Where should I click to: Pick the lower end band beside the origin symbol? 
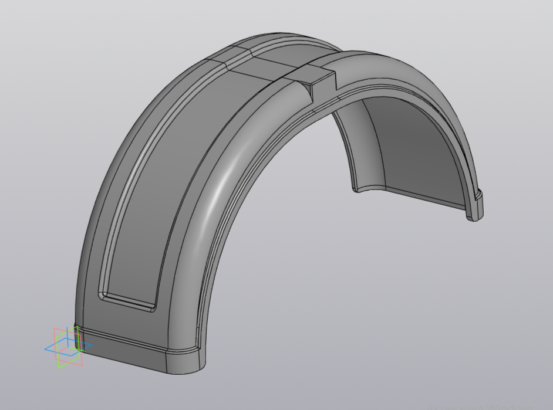(124, 351)
